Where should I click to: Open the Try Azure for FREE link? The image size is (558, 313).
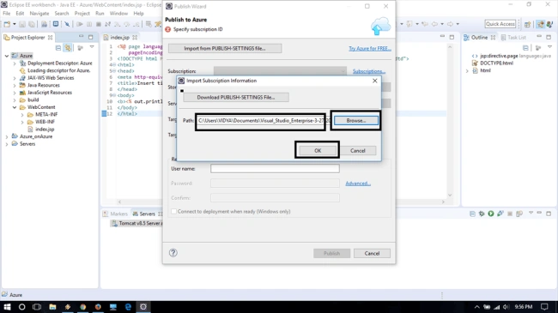click(x=370, y=48)
